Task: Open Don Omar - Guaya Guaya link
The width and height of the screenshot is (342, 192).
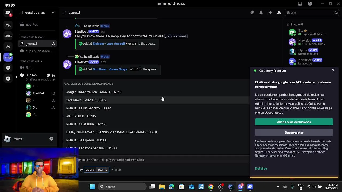Action: click(x=110, y=69)
